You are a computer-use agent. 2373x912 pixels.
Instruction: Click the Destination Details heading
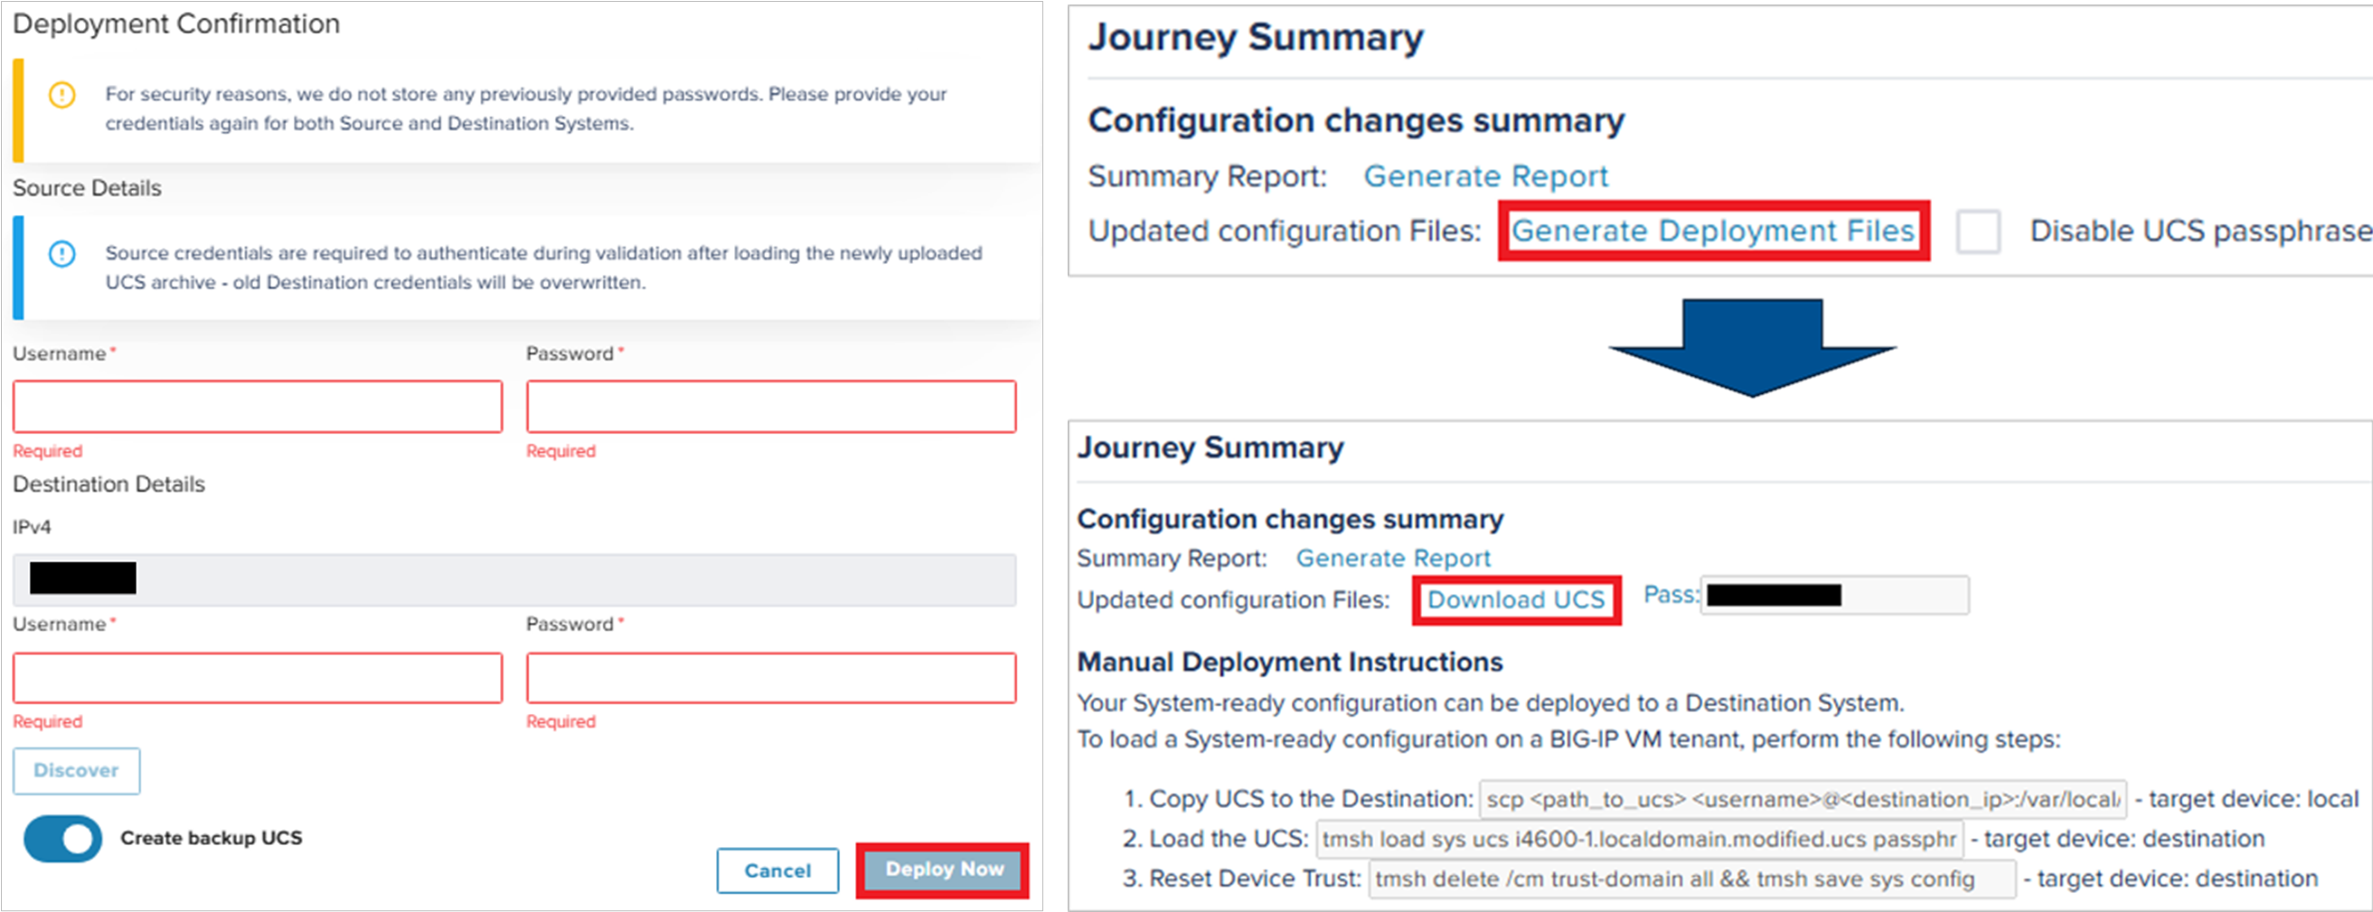coord(108,484)
